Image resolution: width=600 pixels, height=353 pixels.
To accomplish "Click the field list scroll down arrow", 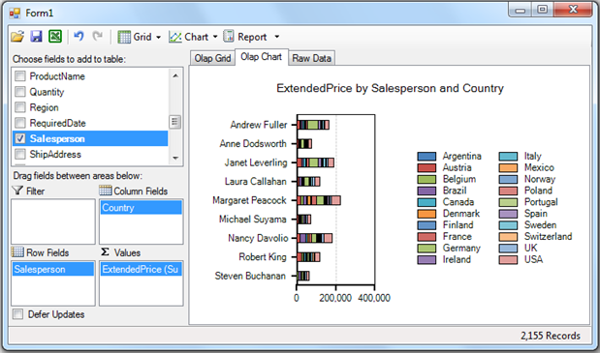I will [x=175, y=158].
